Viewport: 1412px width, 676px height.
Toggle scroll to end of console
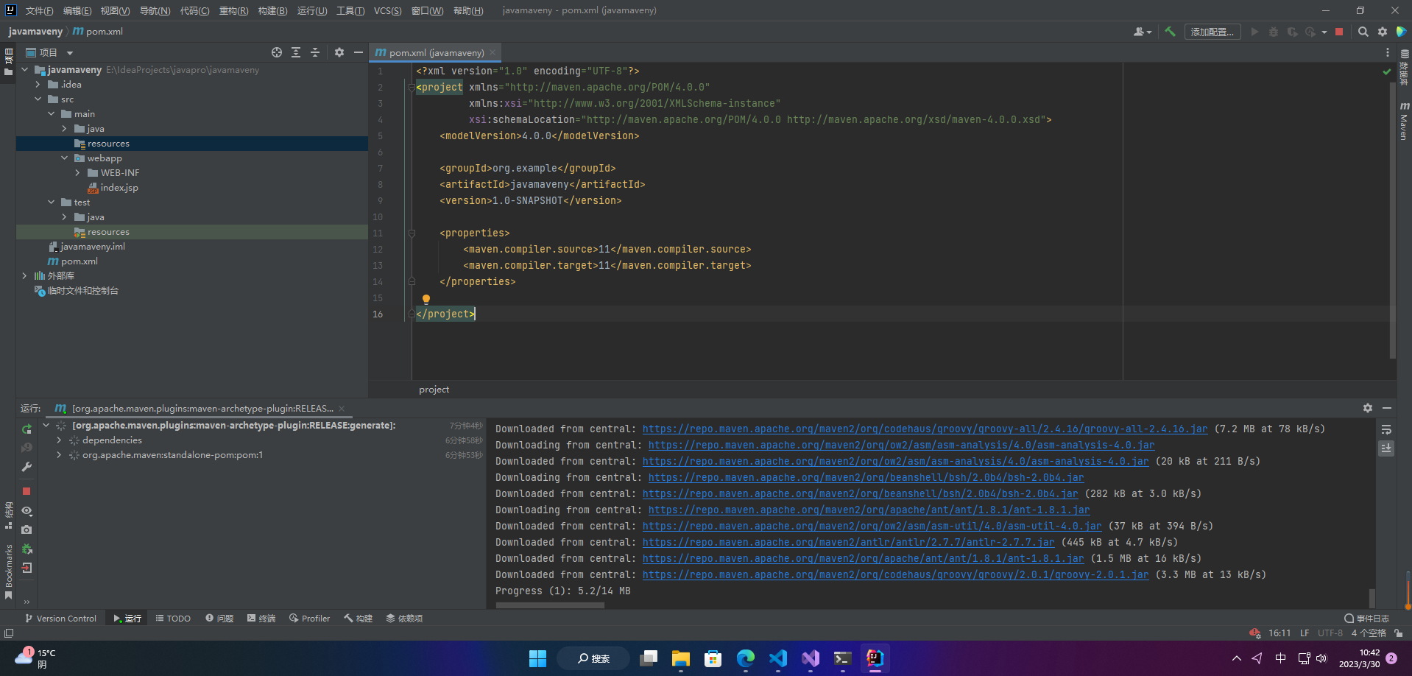1386,448
